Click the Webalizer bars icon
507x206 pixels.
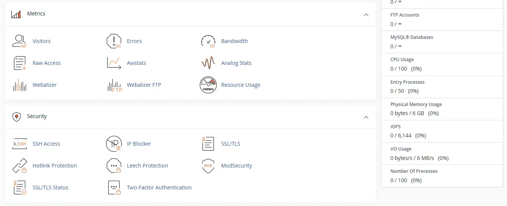(20, 85)
